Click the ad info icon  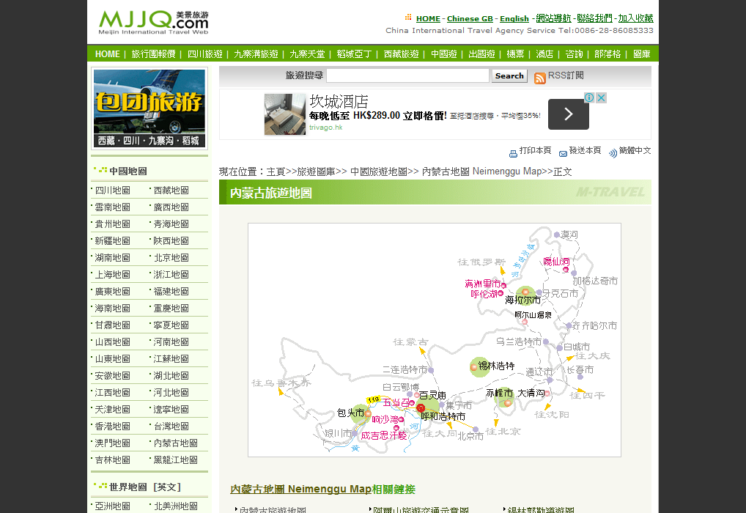click(588, 98)
